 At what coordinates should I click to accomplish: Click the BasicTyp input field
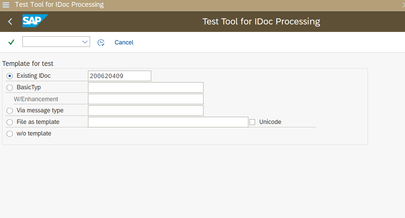145,88
